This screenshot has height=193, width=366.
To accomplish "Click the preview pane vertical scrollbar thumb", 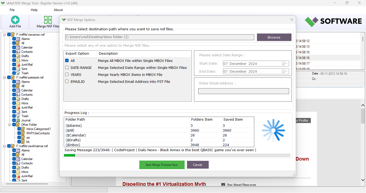I will [x=363, y=116].
